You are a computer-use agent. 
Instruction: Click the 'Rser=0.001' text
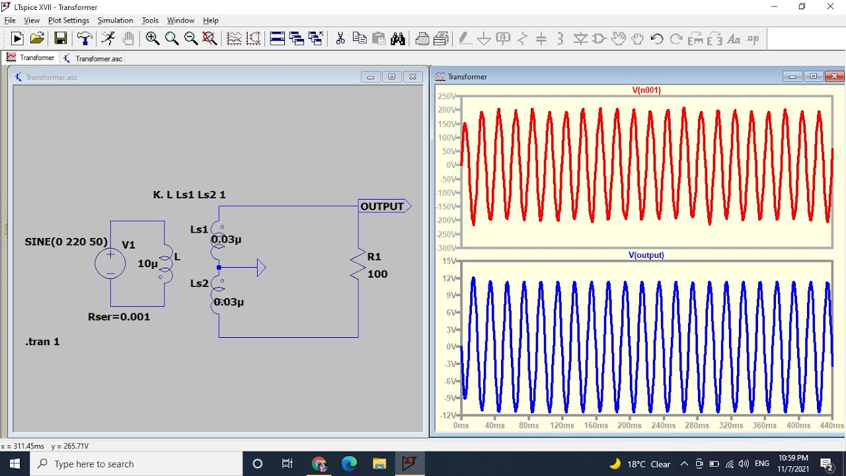tap(119, 317)
